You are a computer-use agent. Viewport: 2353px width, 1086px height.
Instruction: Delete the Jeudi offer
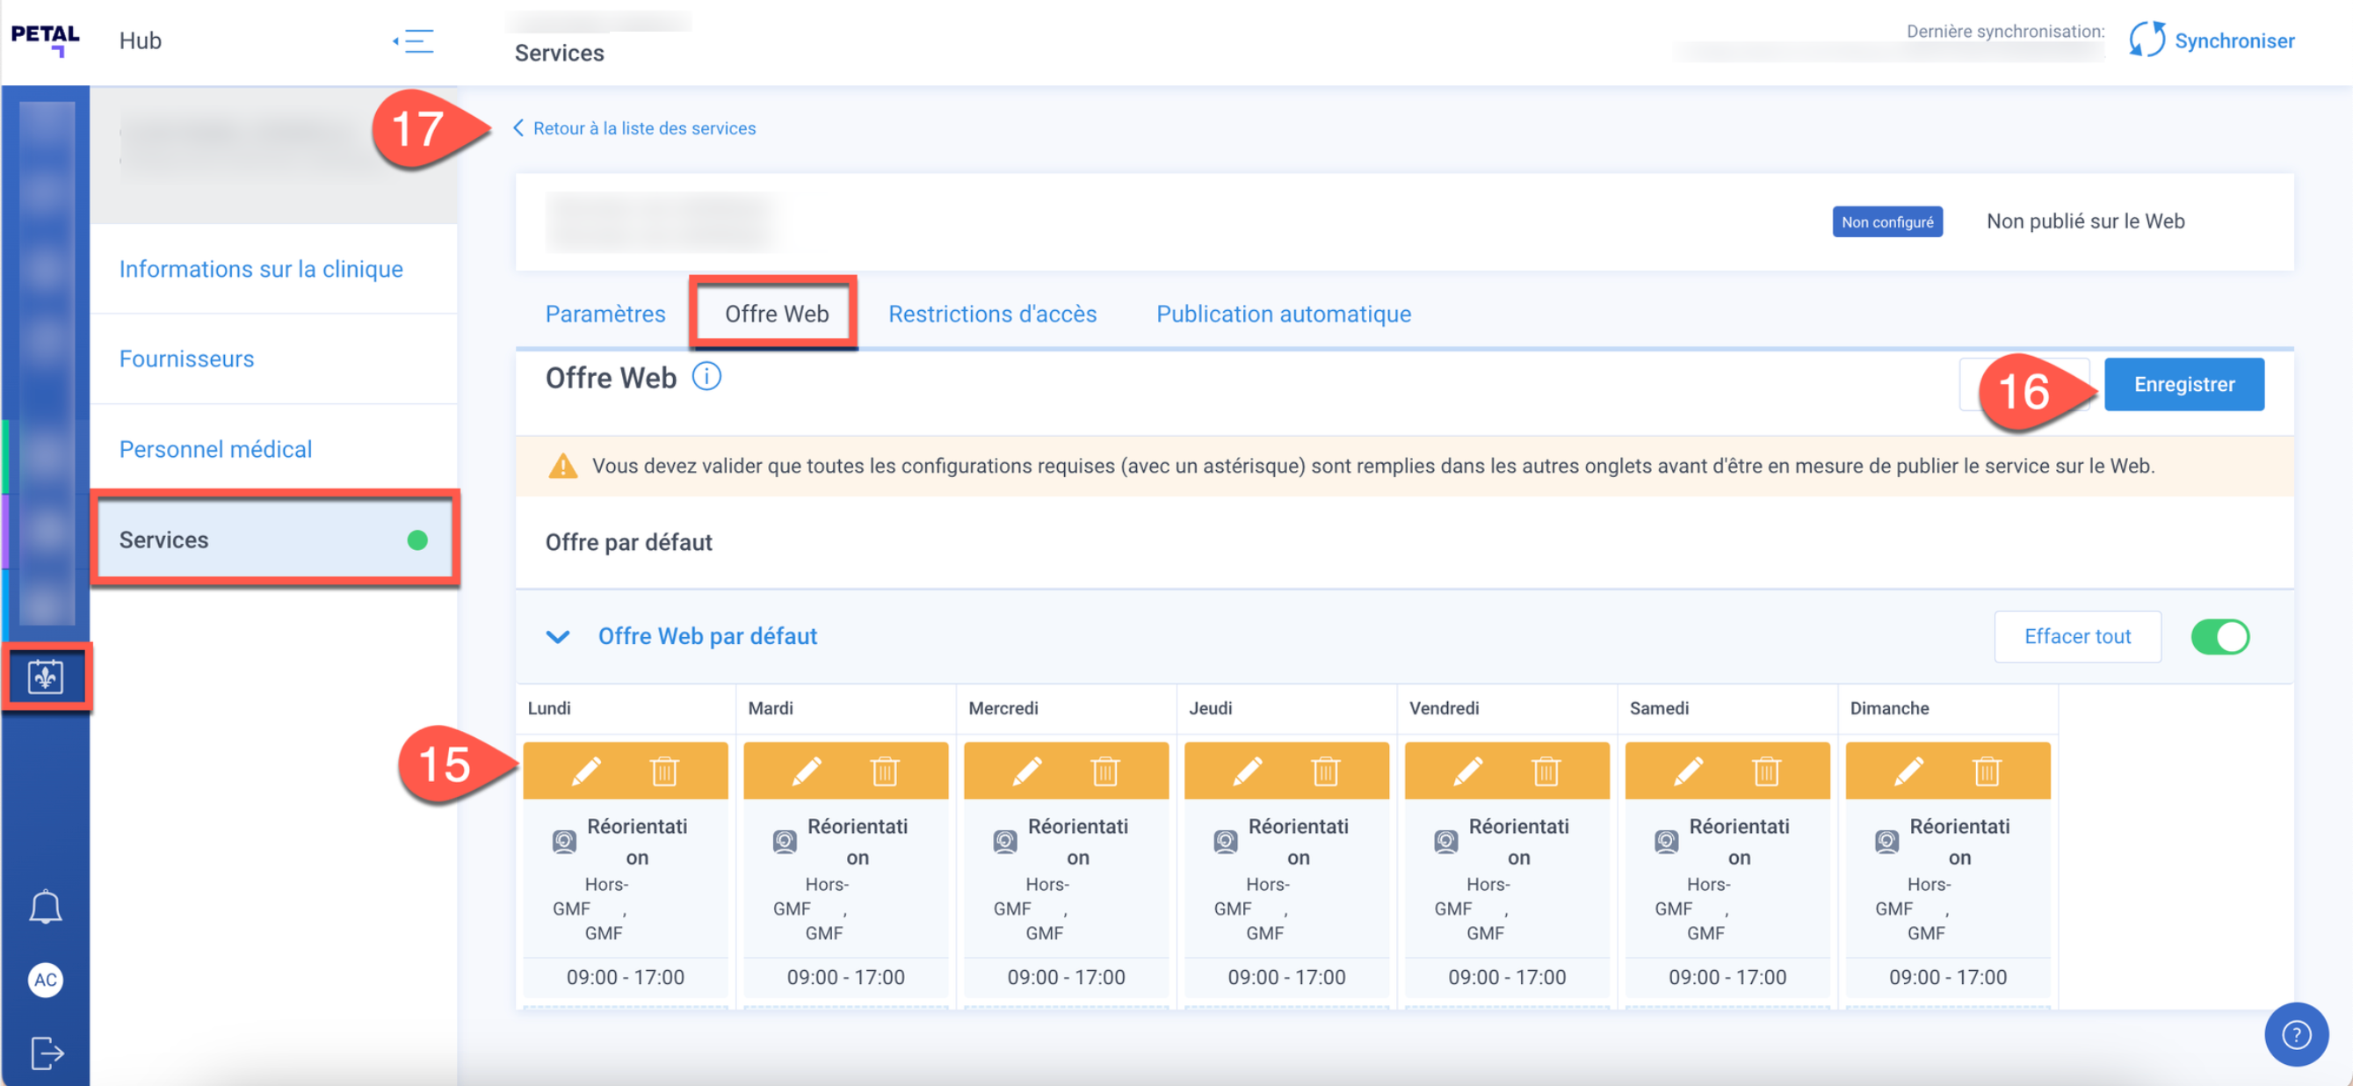(1325, 771)
